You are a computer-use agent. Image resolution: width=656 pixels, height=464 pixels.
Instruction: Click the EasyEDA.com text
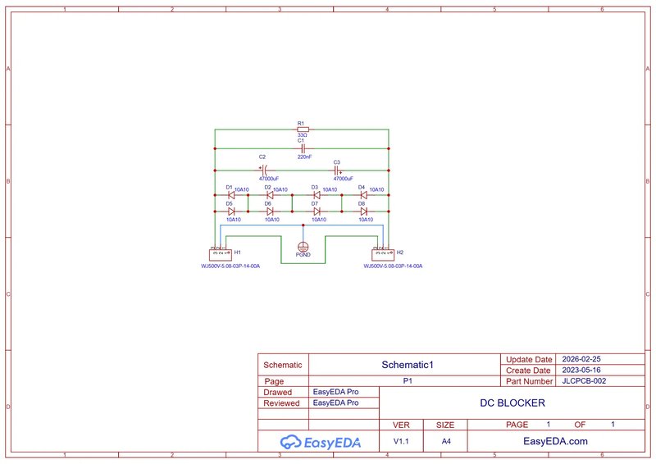[555, 441]
